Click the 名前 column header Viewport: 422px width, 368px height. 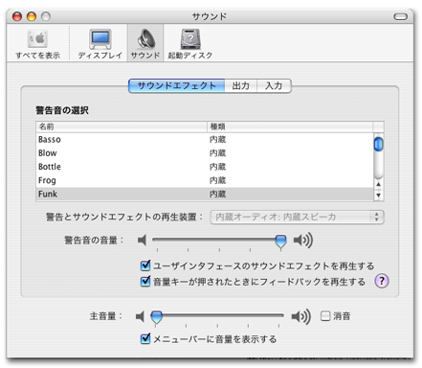pyautogui.click(x=122, y=126)
